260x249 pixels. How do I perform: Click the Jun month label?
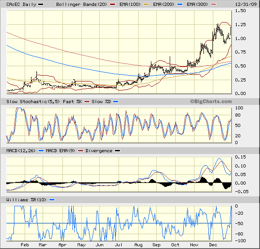point(100,245)
